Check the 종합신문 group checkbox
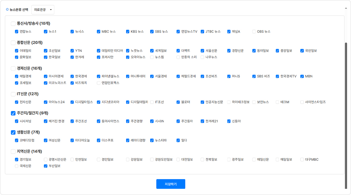The image size is (351, 195). coord(13,43)
